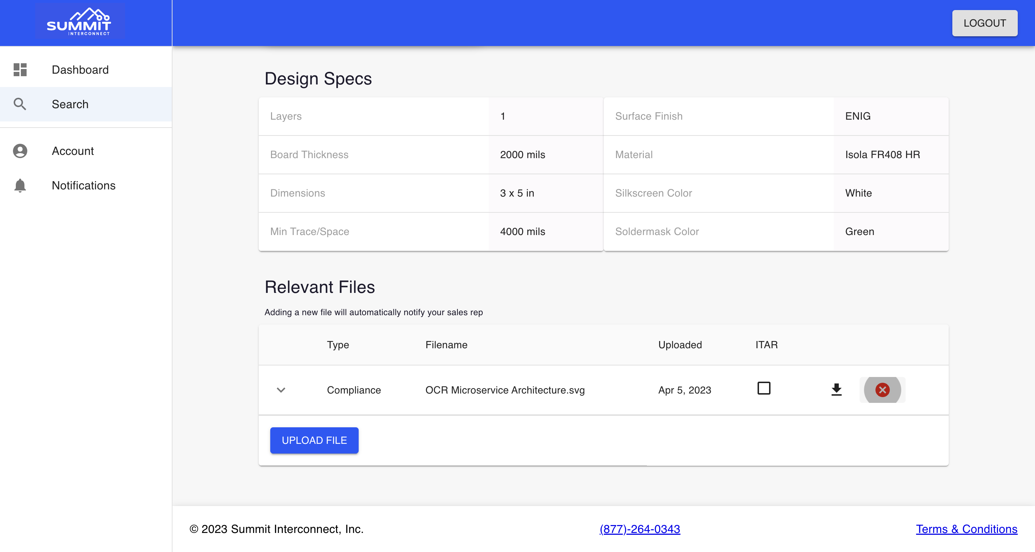Click the Isola FR408 HR material value
1035x552 pixels.
pyautogui.click(x=883, y=155)
